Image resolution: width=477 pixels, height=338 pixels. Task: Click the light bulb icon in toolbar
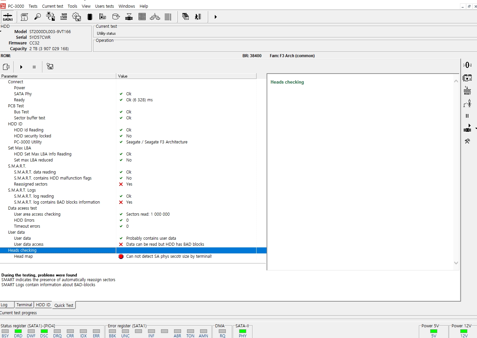[37, 17]
